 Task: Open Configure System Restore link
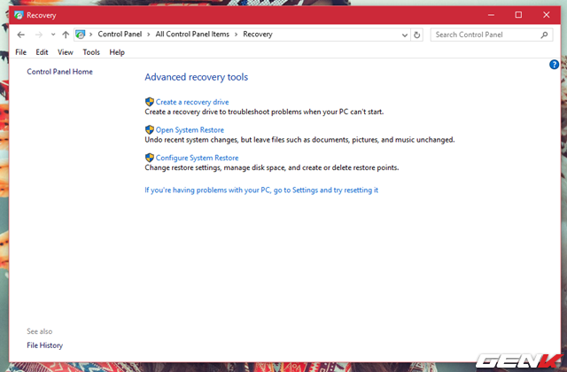(197, 158)
